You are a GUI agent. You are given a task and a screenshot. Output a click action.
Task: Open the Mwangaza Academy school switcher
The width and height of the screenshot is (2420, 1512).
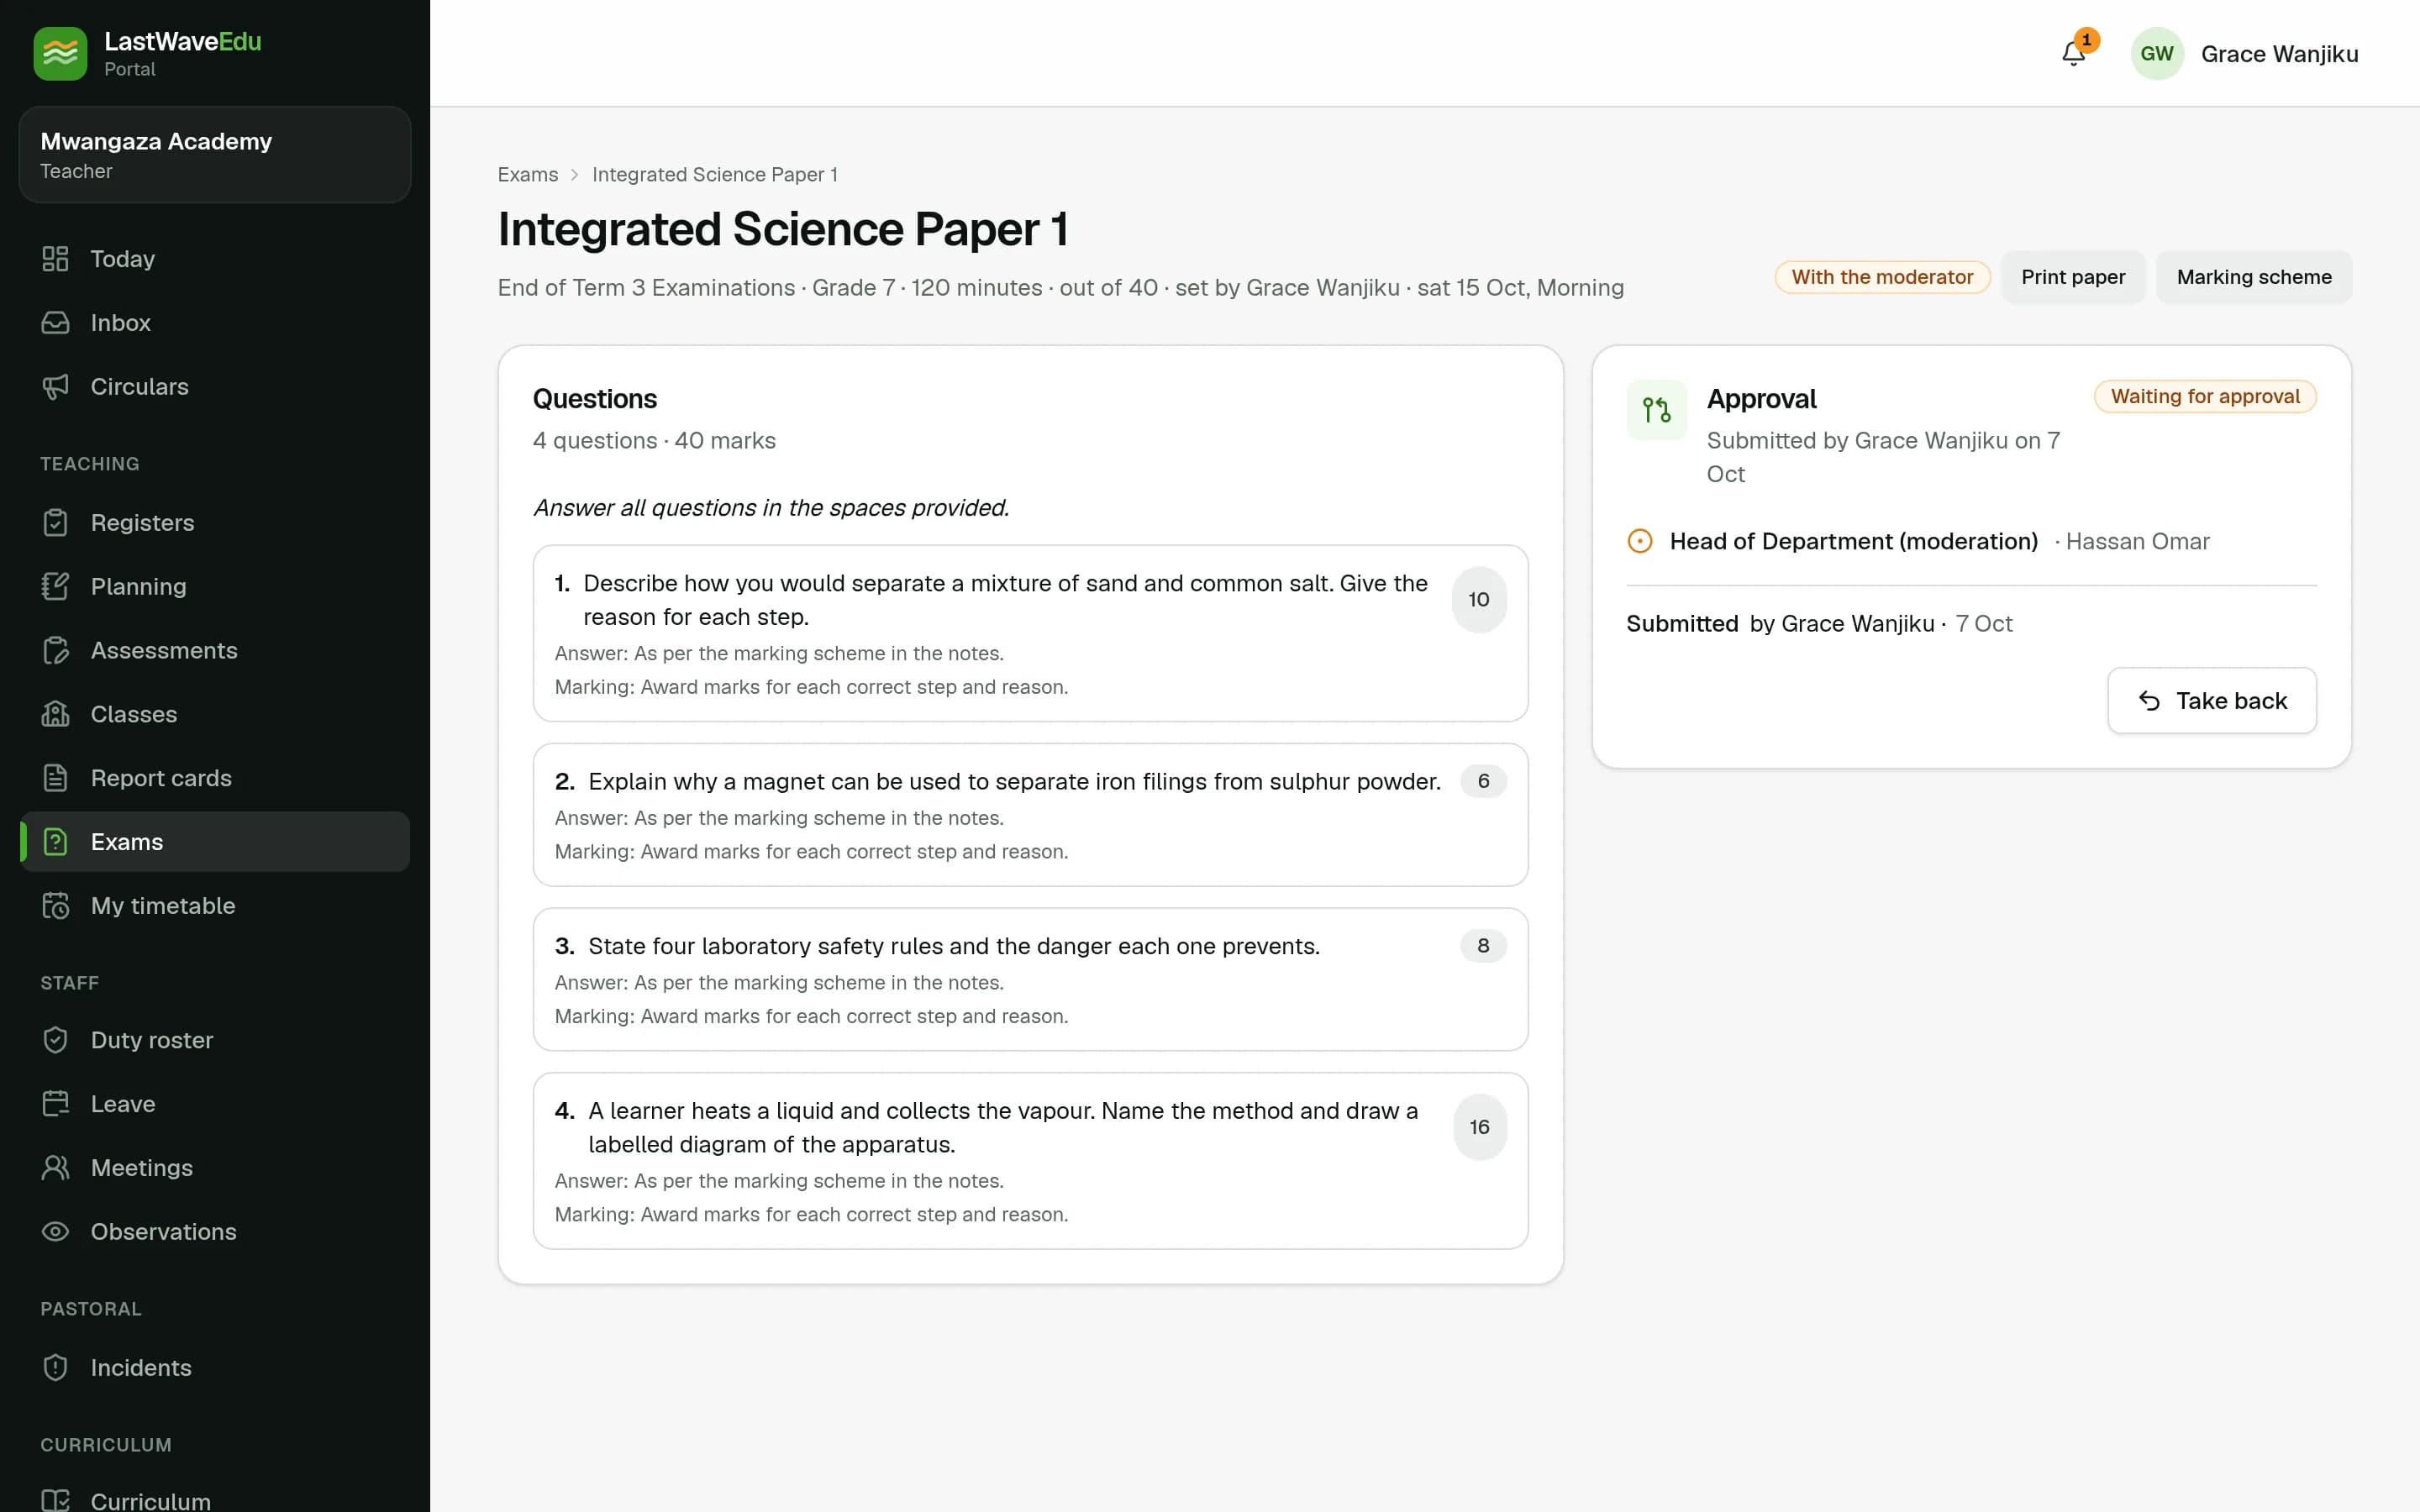tap(215, 155)
